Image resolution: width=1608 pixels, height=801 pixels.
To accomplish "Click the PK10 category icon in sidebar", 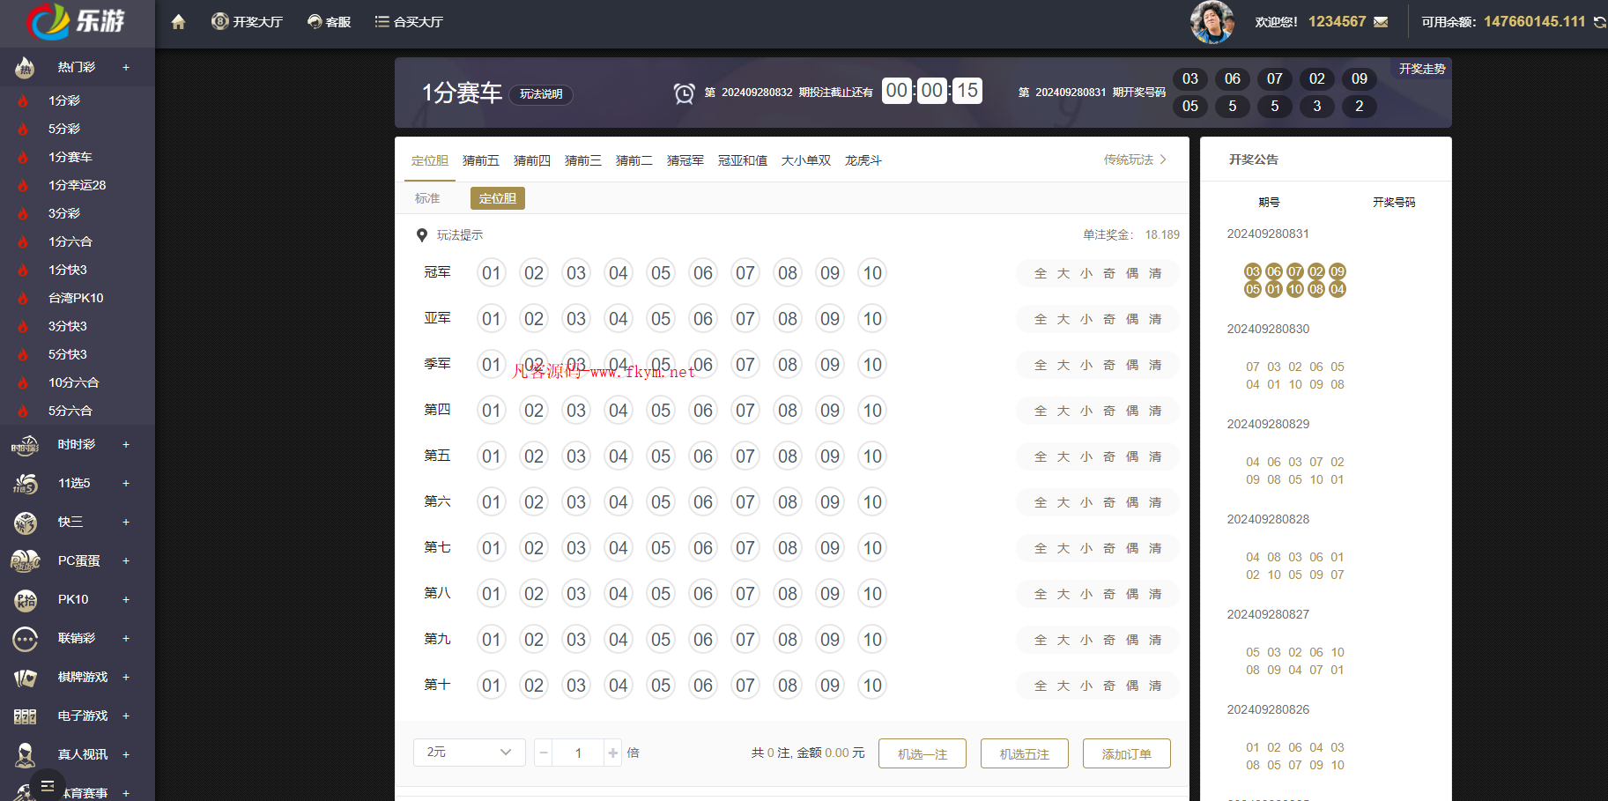I will tap(26, 600).
